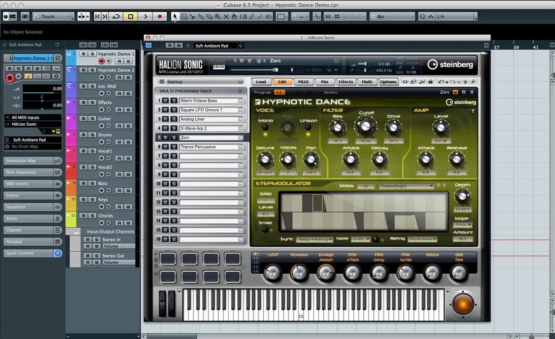Solo slot 2 Square LFO Groove 1
Viewport: 555px width, 339px height.
coord(174,110)
